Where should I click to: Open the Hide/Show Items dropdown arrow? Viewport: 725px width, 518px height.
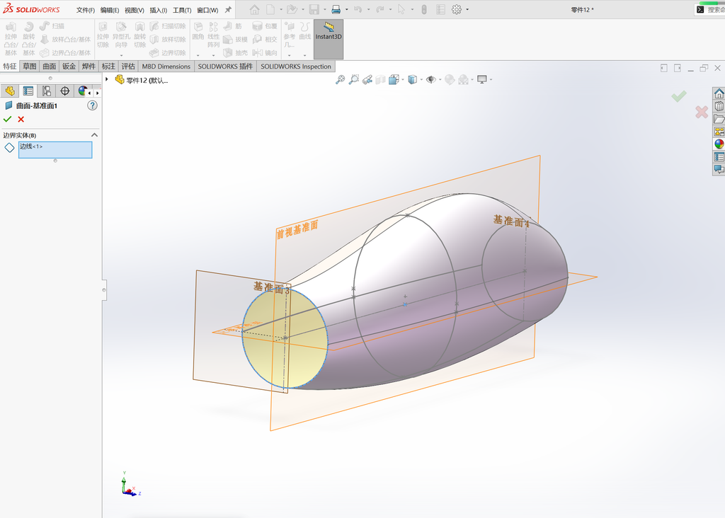pos(440,79)
